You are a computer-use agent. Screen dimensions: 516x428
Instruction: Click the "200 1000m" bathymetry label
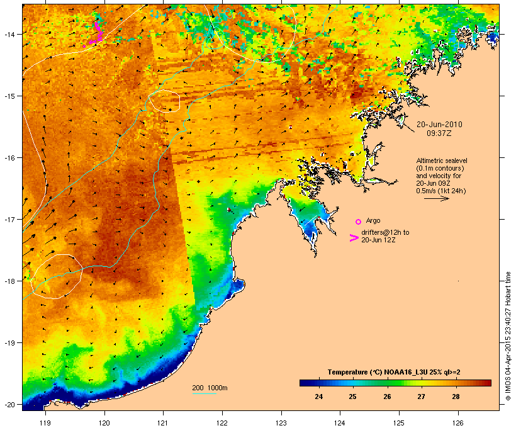pyautogui.click(x=210, y=388)
